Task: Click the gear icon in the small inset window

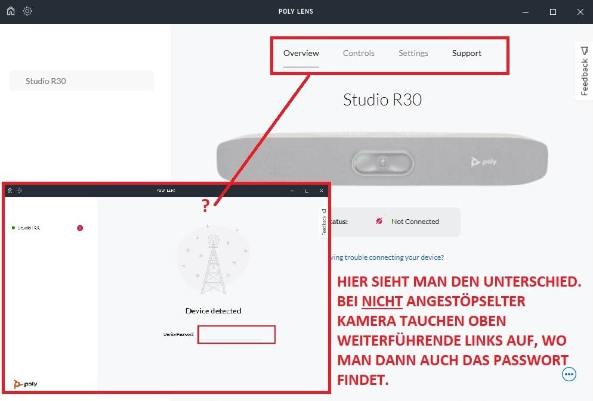Action: (18, 191)
